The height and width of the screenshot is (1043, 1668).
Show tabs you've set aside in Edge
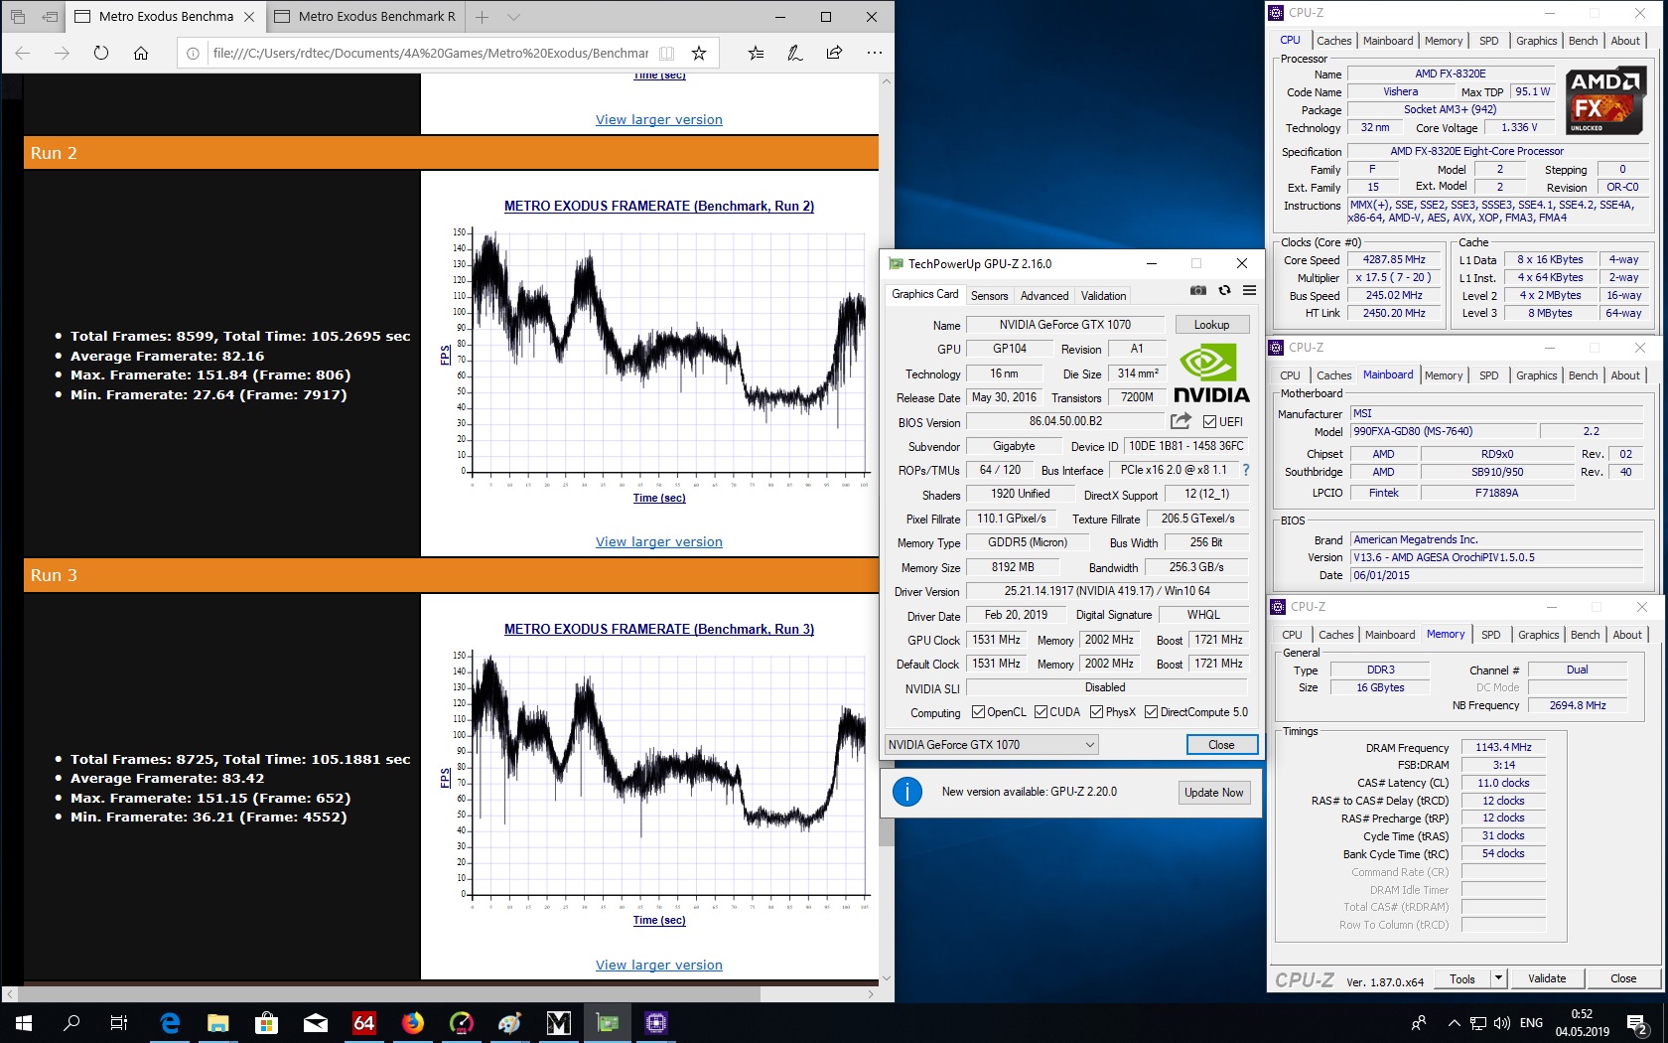pyautogui.click(x=18, y=17)
